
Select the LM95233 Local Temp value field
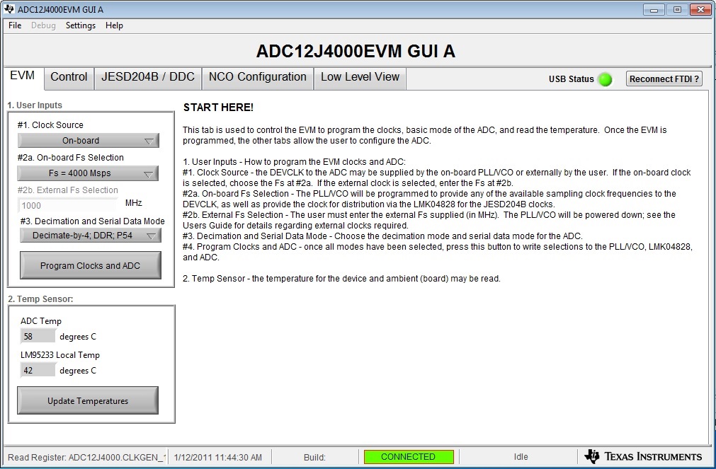38,371
